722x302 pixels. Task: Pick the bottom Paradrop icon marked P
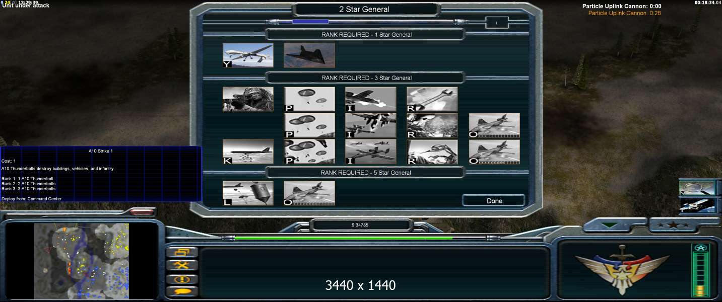pyautogui.click(x=309, y=152)
